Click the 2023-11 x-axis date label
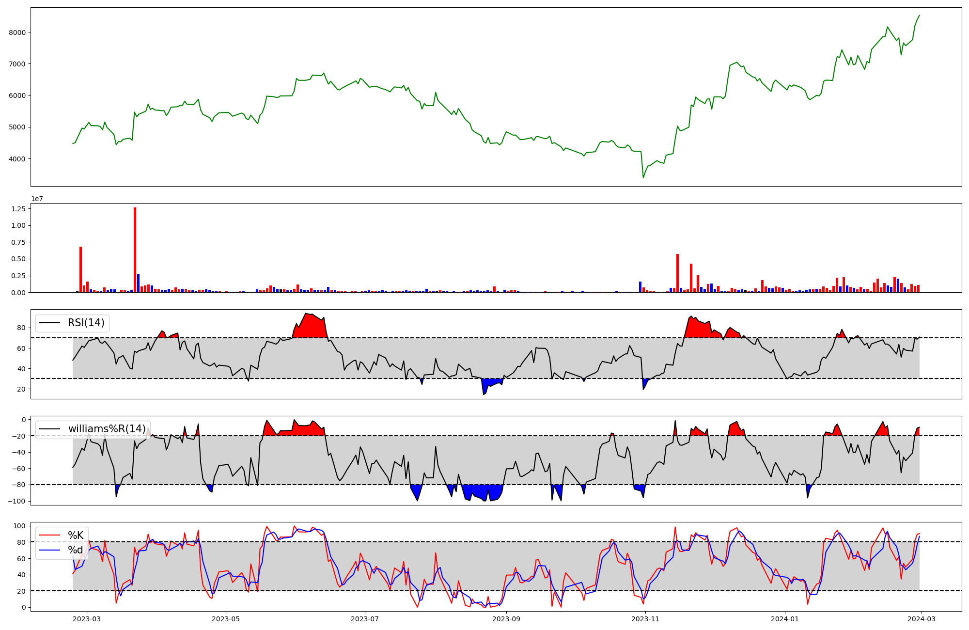This screenshot has height=630, width=969. click(x=645, y=619)
